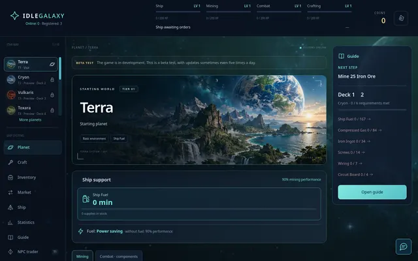
Task: Click the ringed planet icon on Terra row
Action: [52, 64]
